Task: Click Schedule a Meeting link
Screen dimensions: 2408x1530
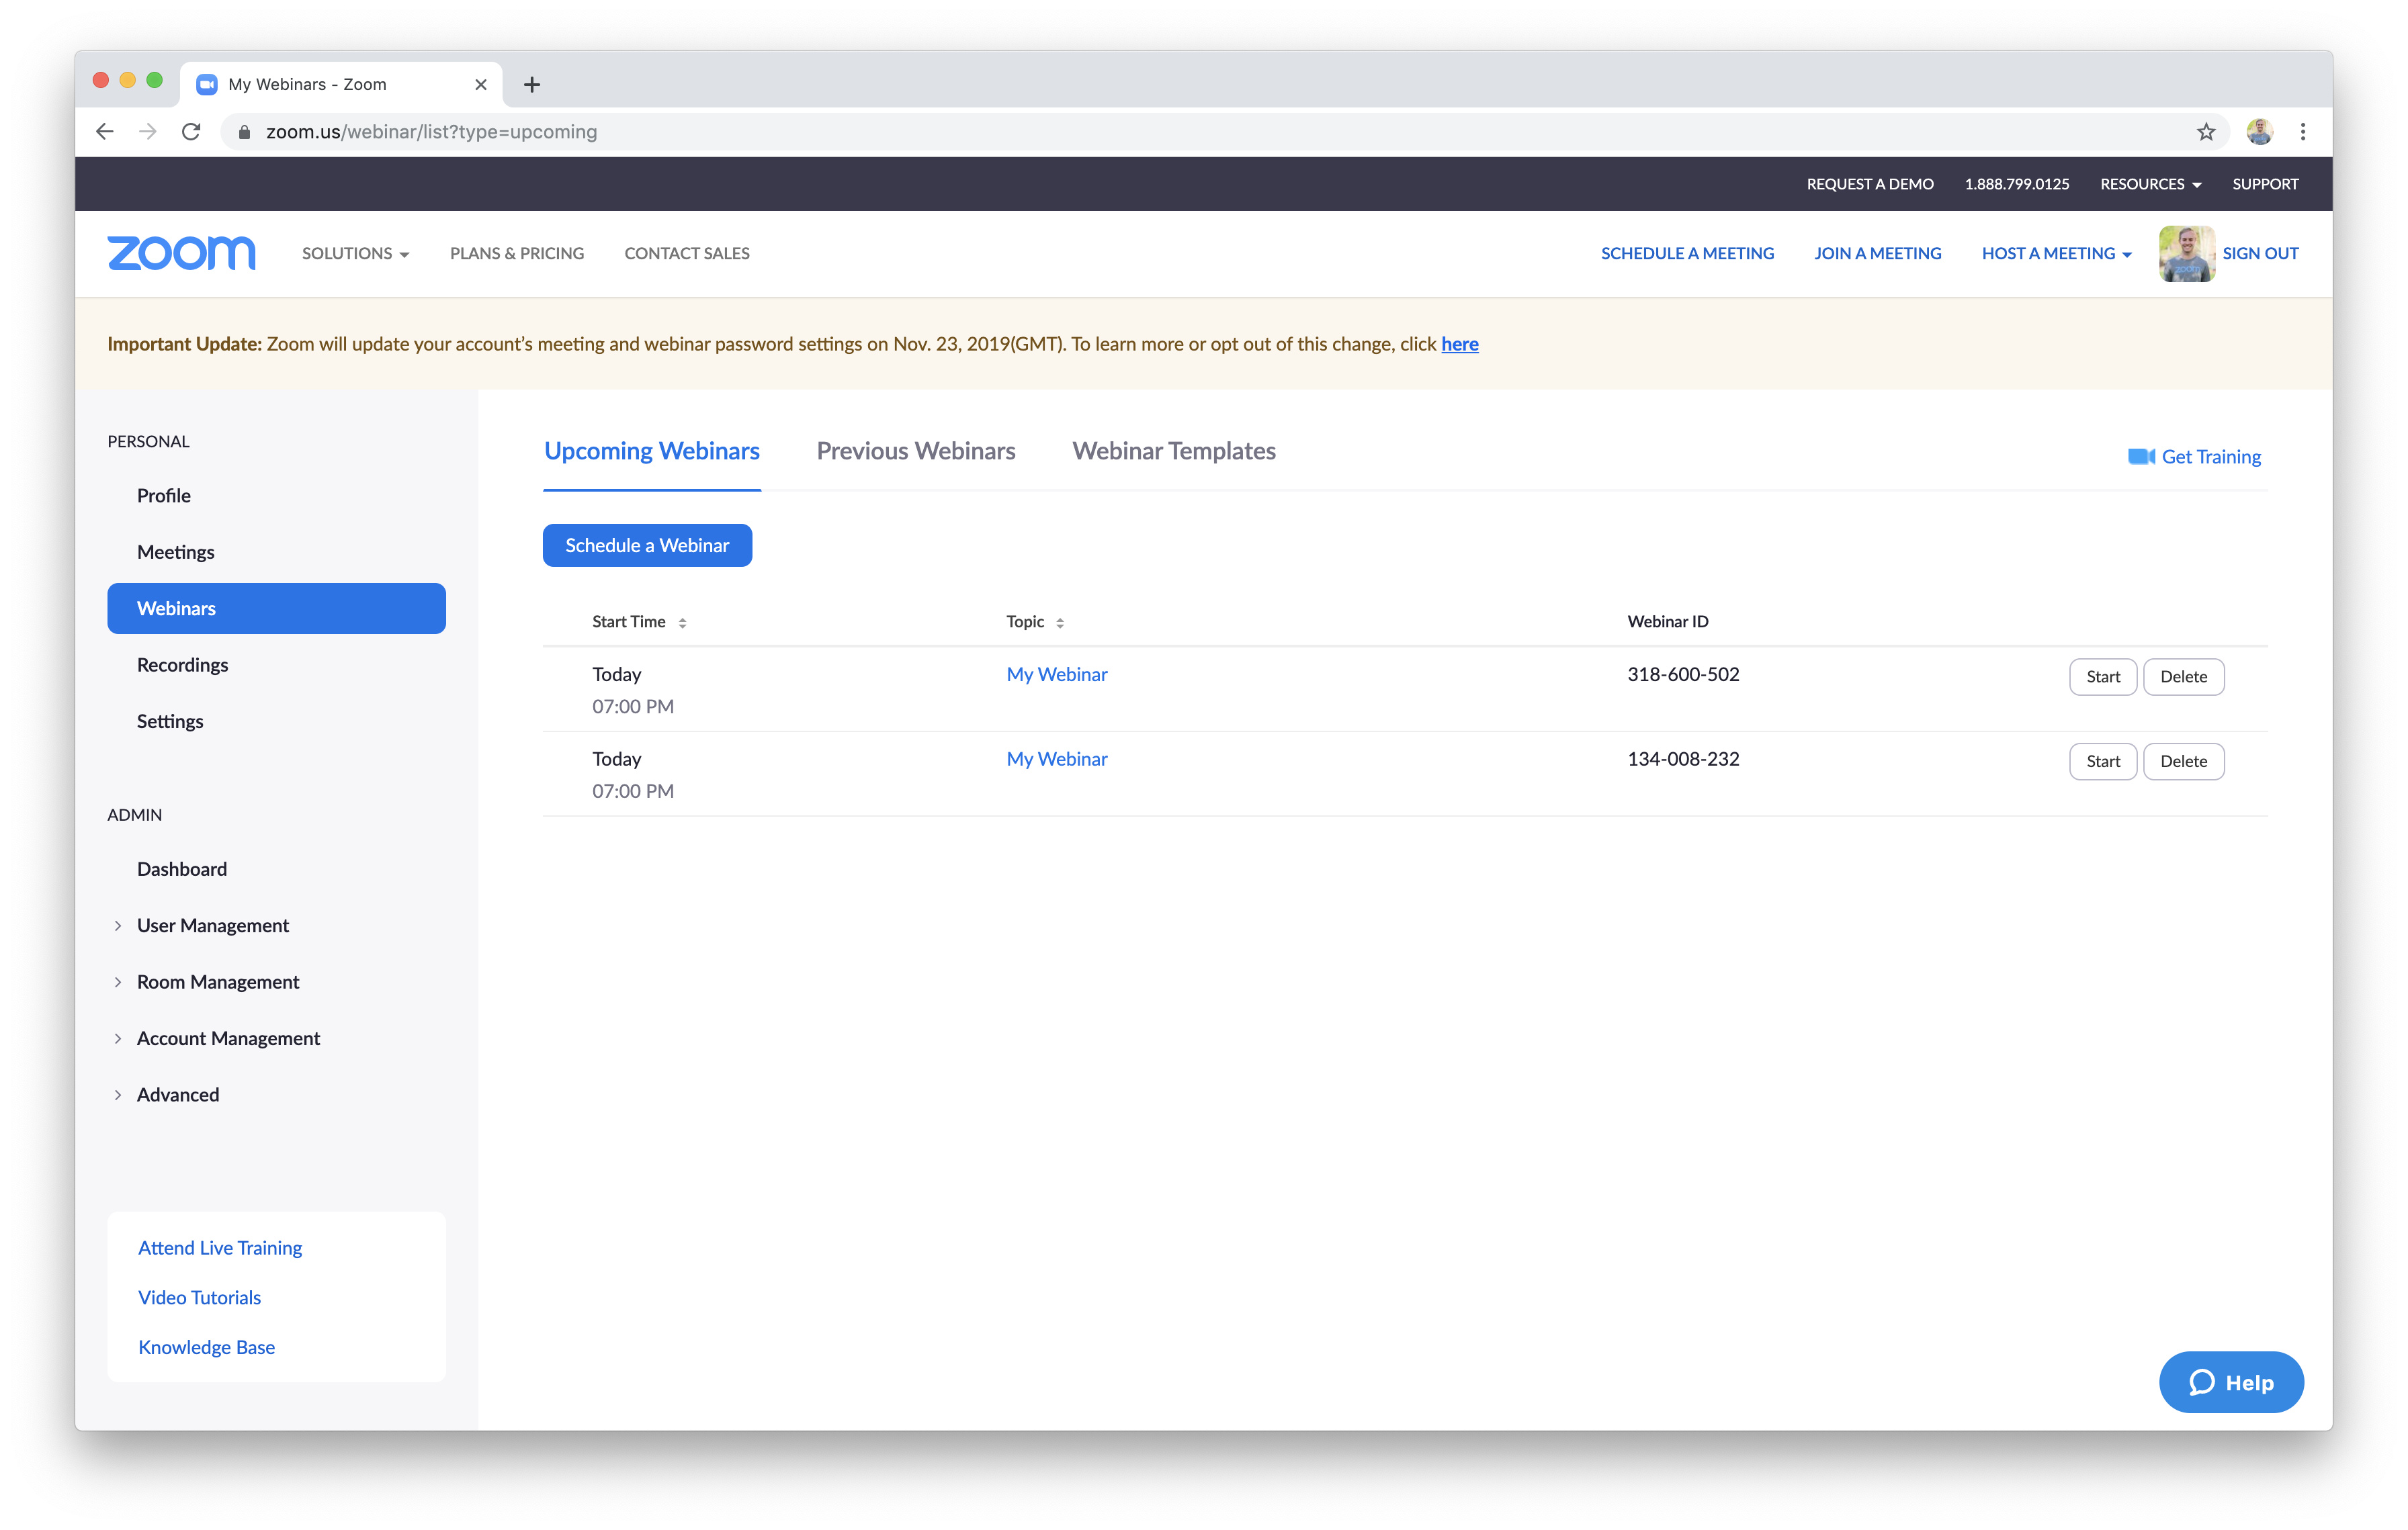Action: [1687, 254]
